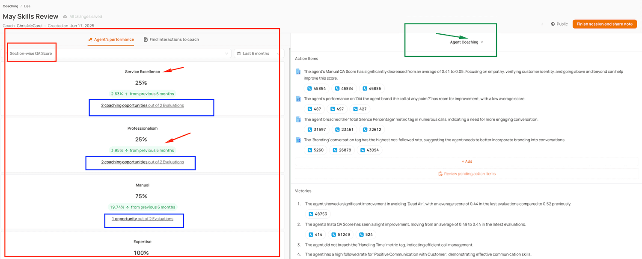Open call 497 phone chip
This screenshot has width=642, height=259.
coord(336,109)
